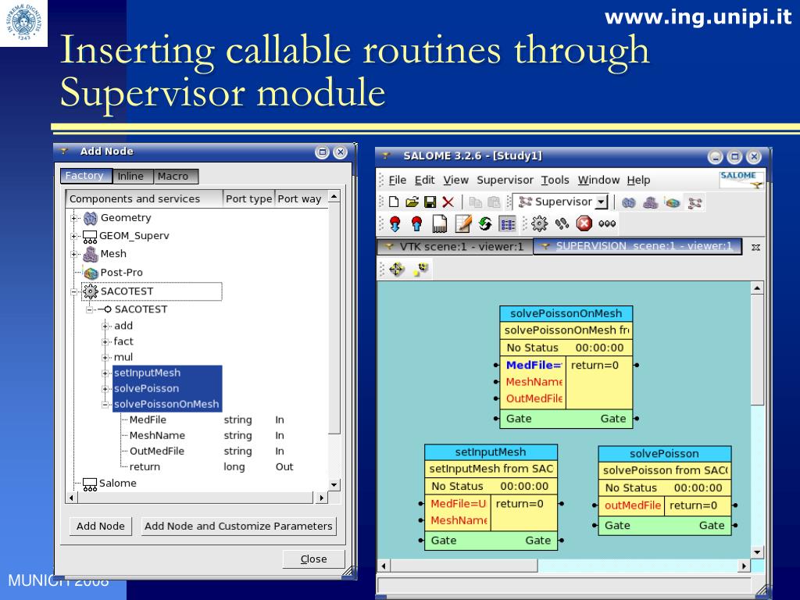Switch to the Factory tab
Image resolution: width=800 pixels, height=600 pixels.
click(x=86, y=176)
